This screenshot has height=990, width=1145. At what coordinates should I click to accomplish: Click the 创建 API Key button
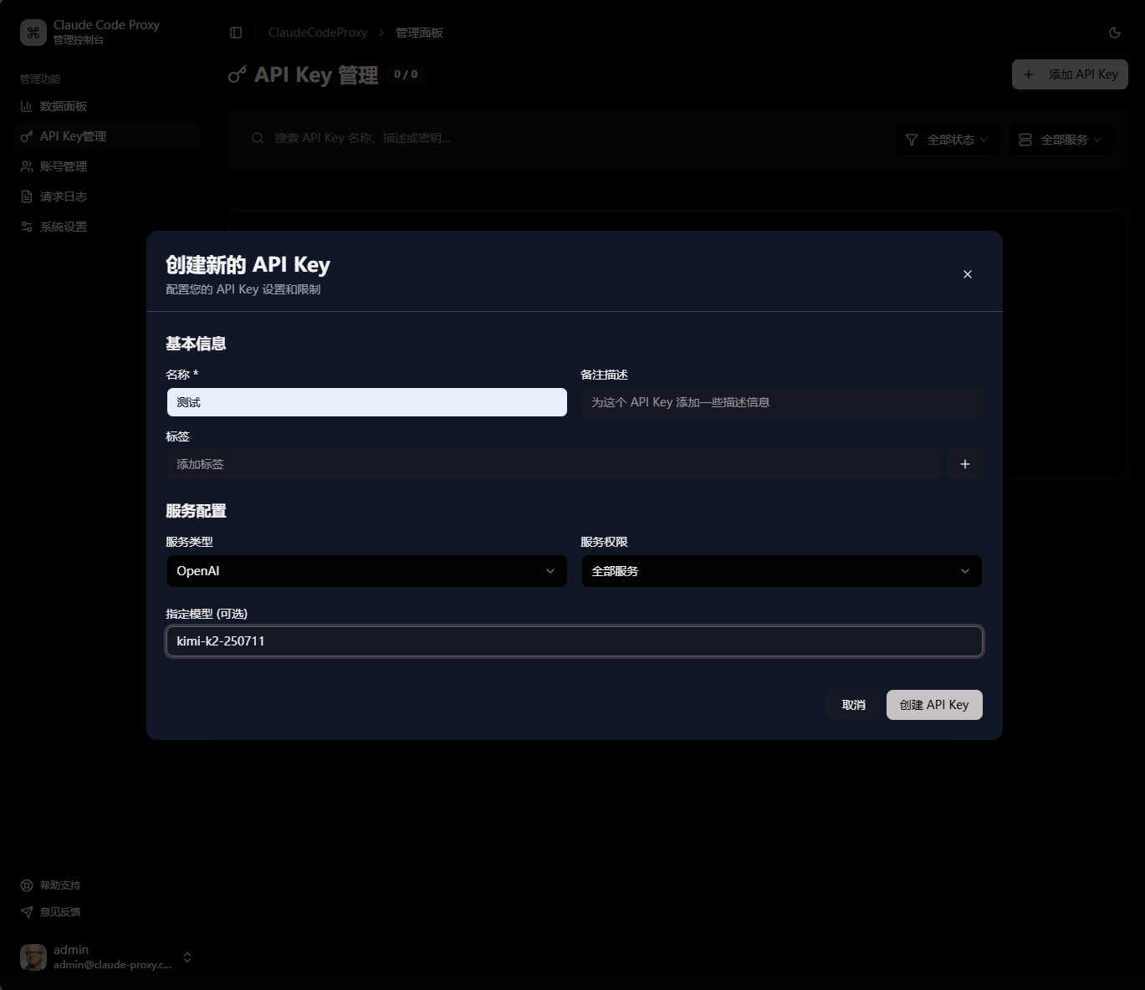[934, 705]
